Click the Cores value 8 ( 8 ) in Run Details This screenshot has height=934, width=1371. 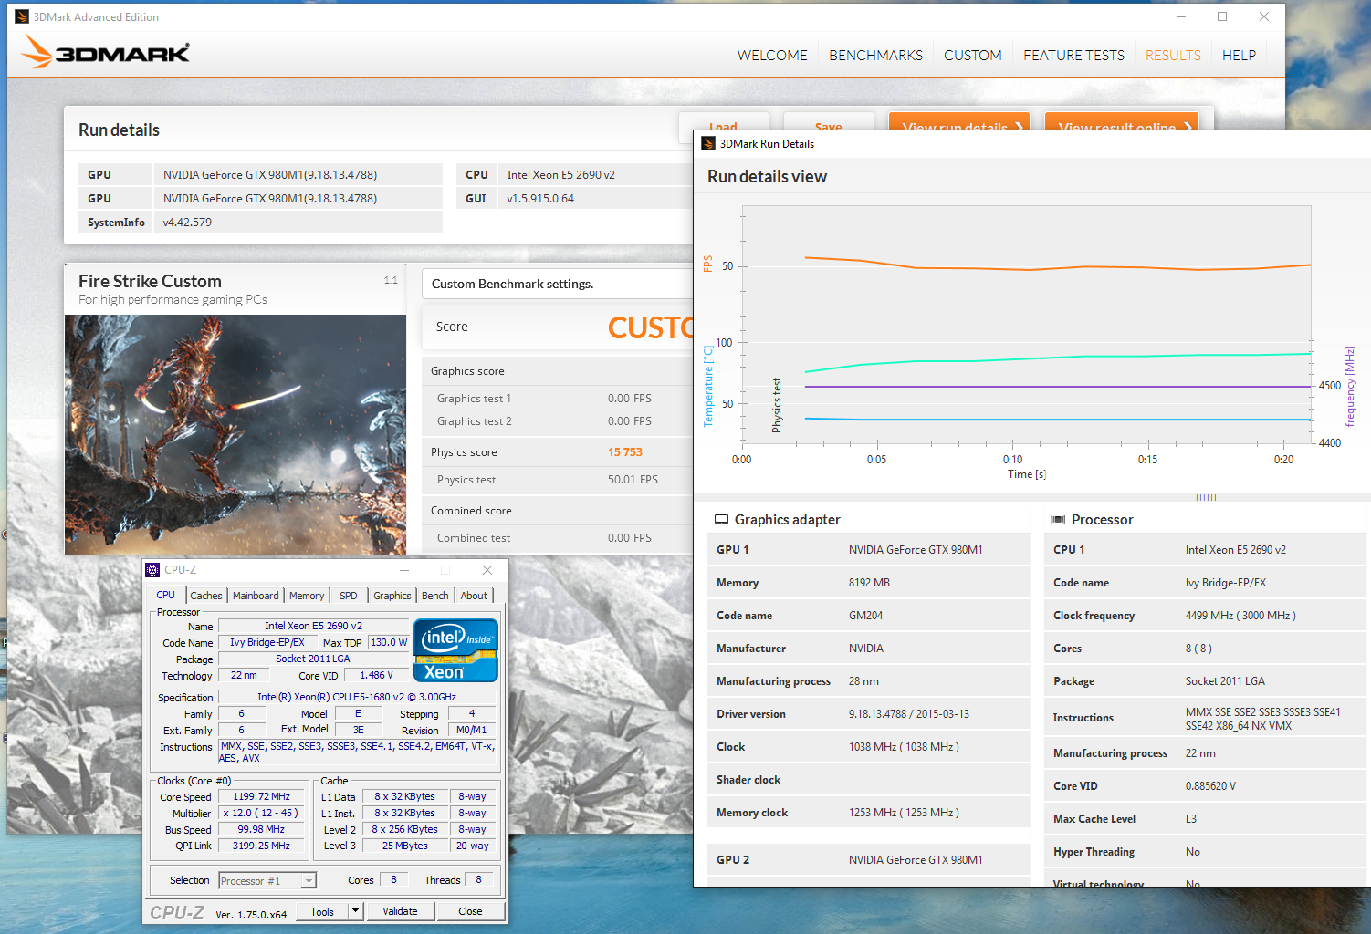pyautogui.click(x=1198, y=649)
